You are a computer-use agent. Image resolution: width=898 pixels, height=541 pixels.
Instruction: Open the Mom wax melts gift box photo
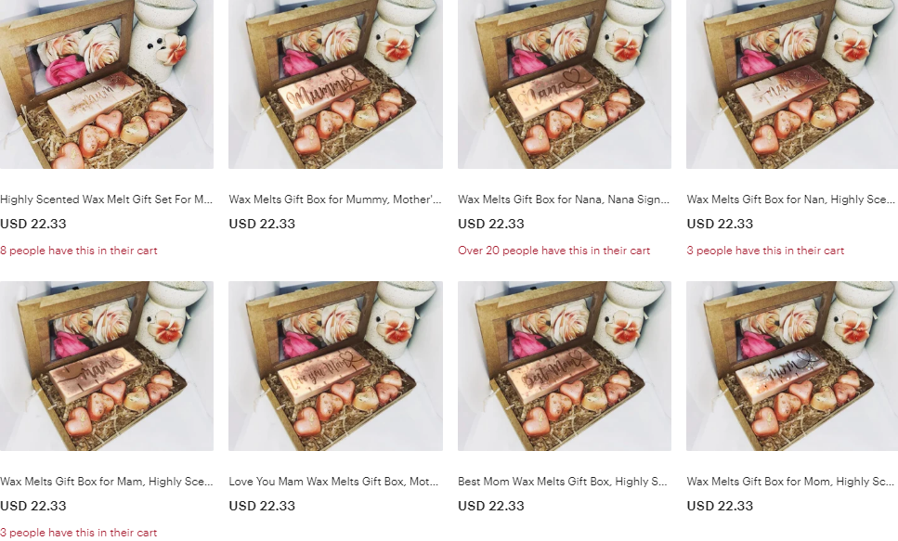point(792,366)
